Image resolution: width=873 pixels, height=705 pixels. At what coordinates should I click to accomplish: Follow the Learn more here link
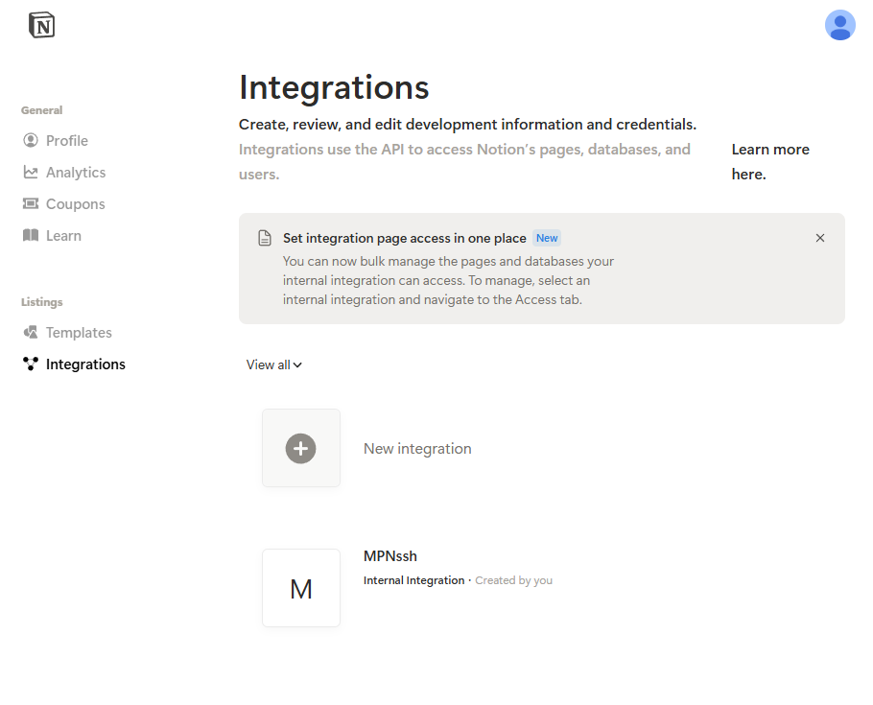point(770,161)
